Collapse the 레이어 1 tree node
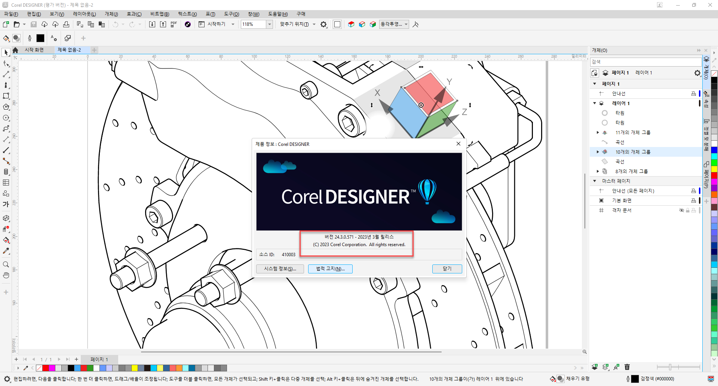Screen dimensions: 718x386 [595, 103]
